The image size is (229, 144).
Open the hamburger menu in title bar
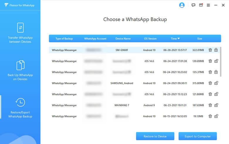pyautogui.click(x=208, y=5)
